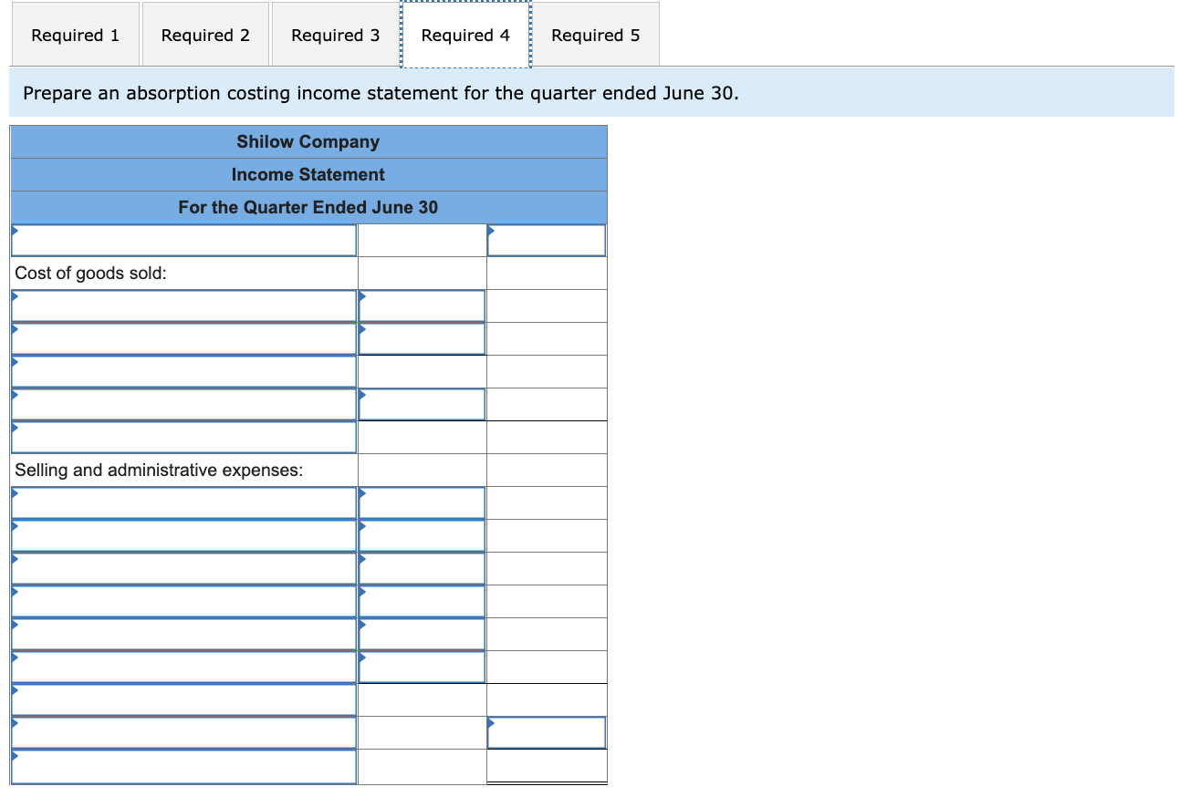Select amount field of fourth cost of goods sold line
Image resolution: width=1179 pixels, height=797 pixels.
pos(422,405)
